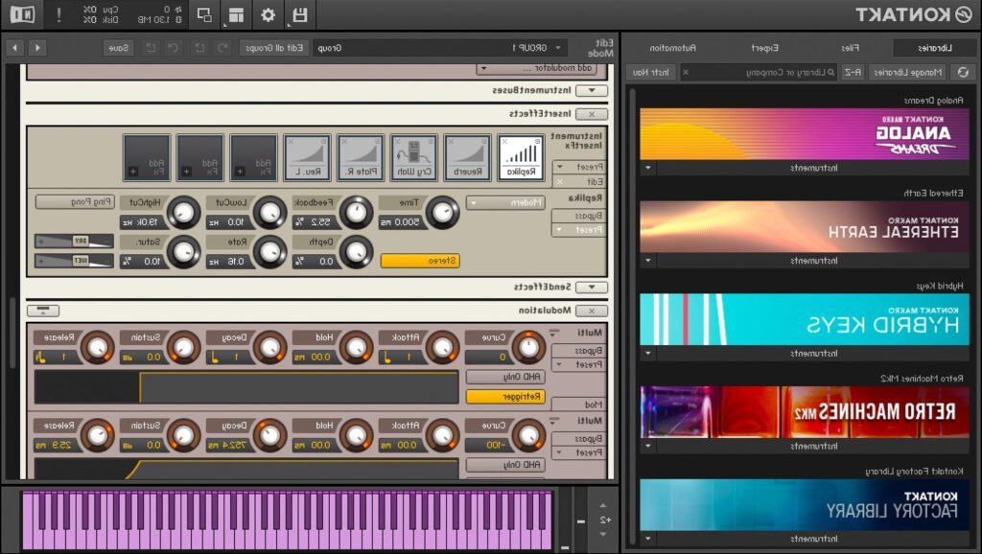Toggle the Replika Bypass button

[x=578, y=216]
